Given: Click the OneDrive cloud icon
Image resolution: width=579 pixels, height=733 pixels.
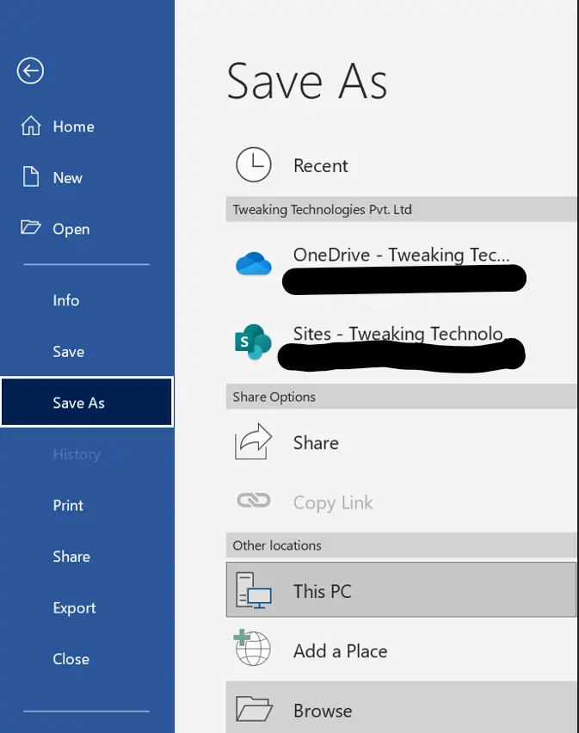Looking at the screenshot, I should (253, 263).
